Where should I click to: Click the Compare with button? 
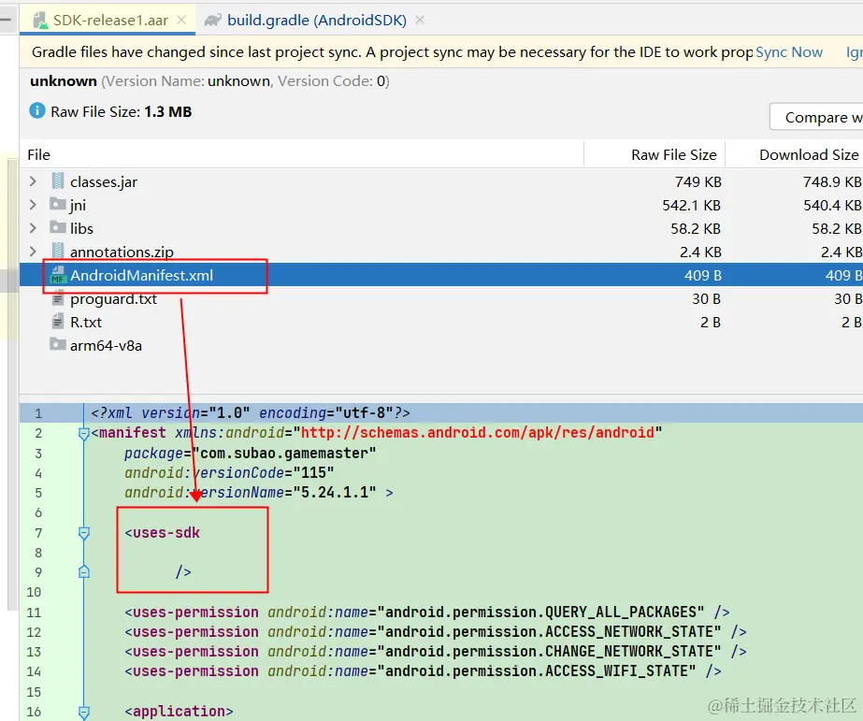[x=817, y=117]
